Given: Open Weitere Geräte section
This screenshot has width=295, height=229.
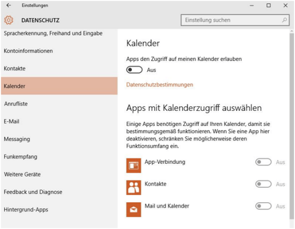Looking at the screenshot, I should (59, 174).
